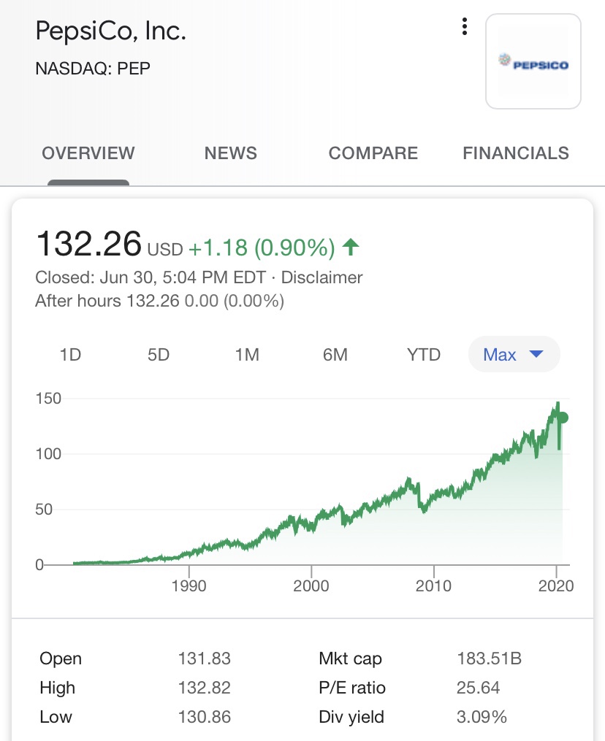Open the Financials tab
The height and width of the screenshot is (741, 605).
516,153
